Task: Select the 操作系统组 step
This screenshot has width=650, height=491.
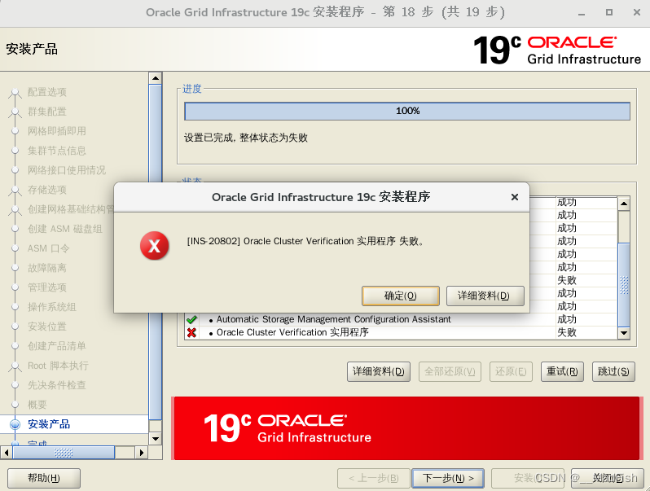Action: 52,307
